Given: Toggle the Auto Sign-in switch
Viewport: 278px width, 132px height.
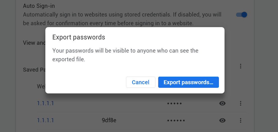Looking at the screenshot, I should (241, 15).
